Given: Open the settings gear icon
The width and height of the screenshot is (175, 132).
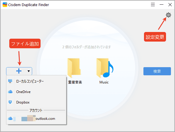Looking at the screenshot, I should point(168,15).
